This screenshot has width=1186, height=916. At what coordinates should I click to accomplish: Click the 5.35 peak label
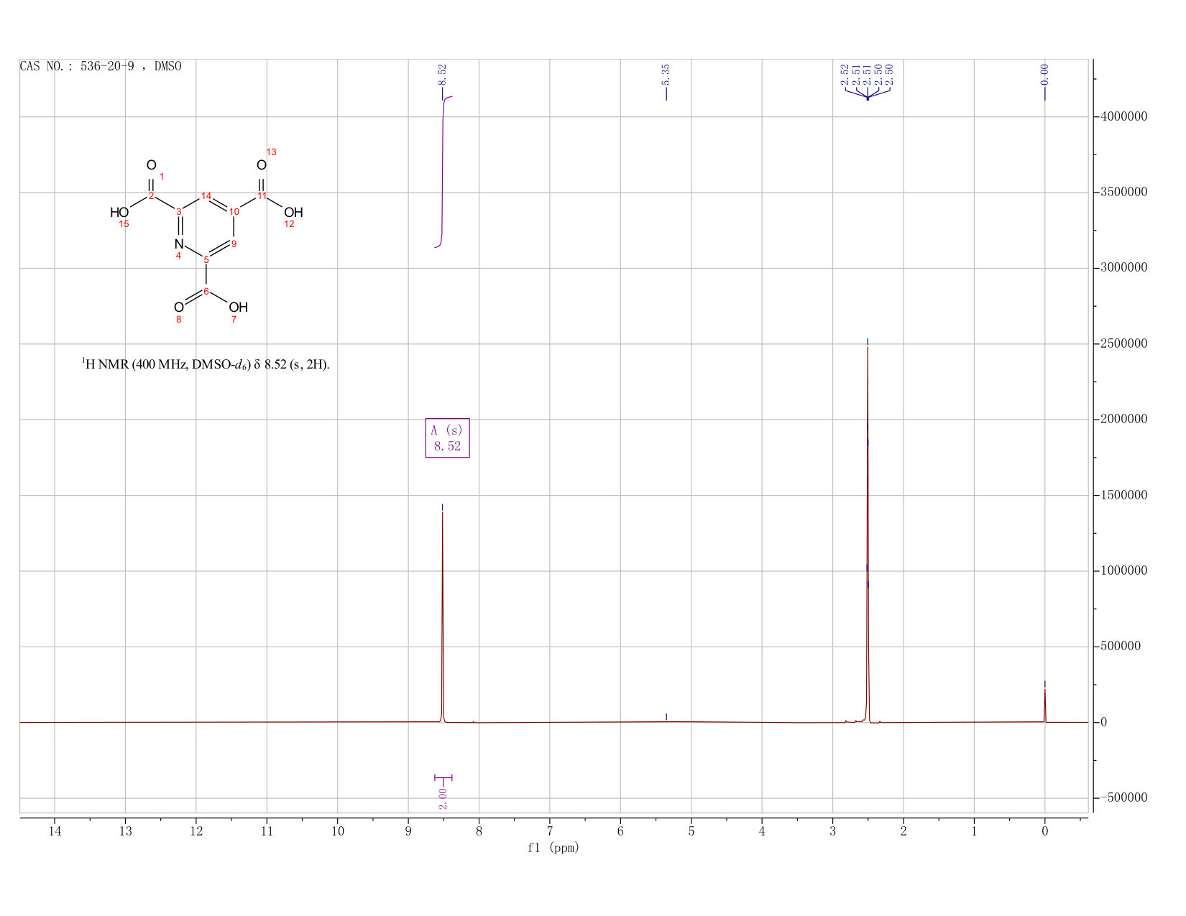666,74
